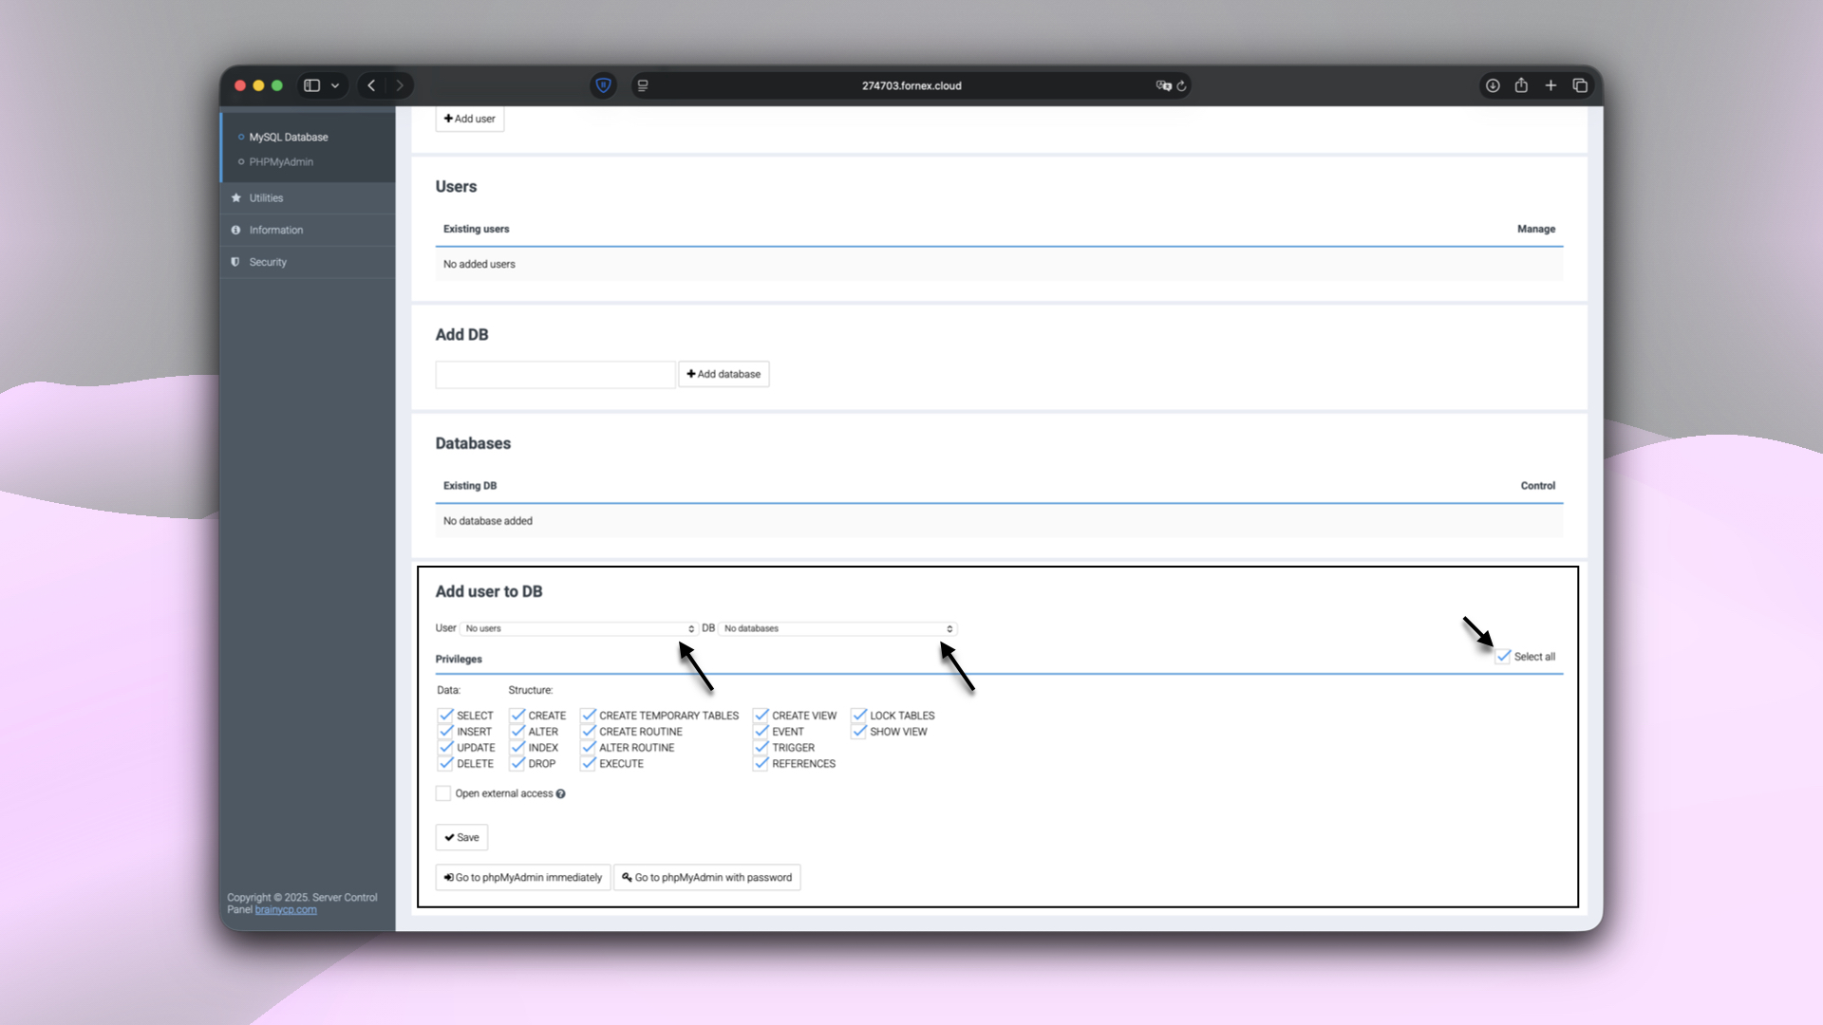This screenshot has height=1025, width=1823.
Task: Uncheck the DROP privilege
Action: click(517, 763)
